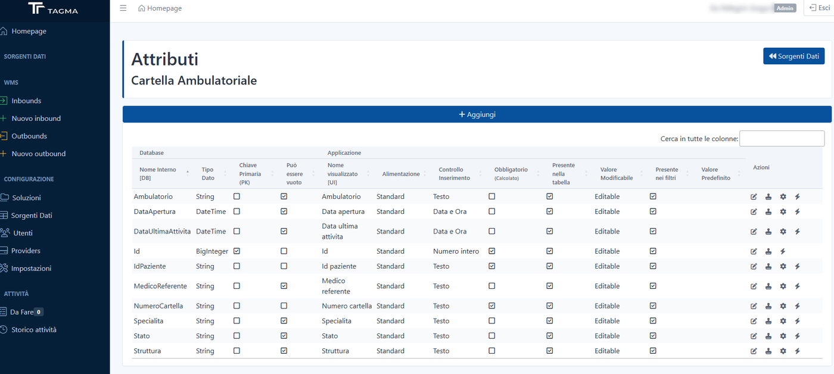Screen dimensions: 834x374
Task: Toggle Può essere vuoto for DataApertura
Action: coord(284,211)
